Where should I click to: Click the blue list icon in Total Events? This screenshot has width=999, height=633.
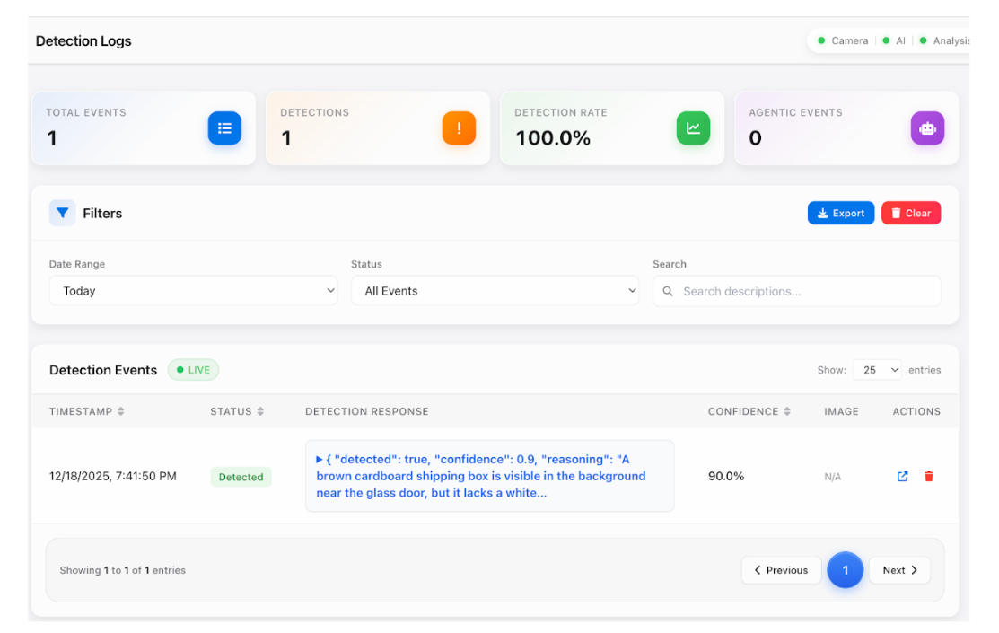[224, 128]
